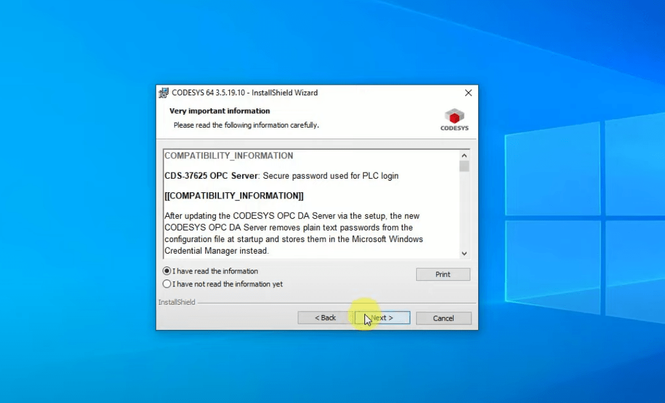Viewport: 665px width, 403px height.
Task: Click the scrollbar up arrow in the text box
Action: point(464,155)
